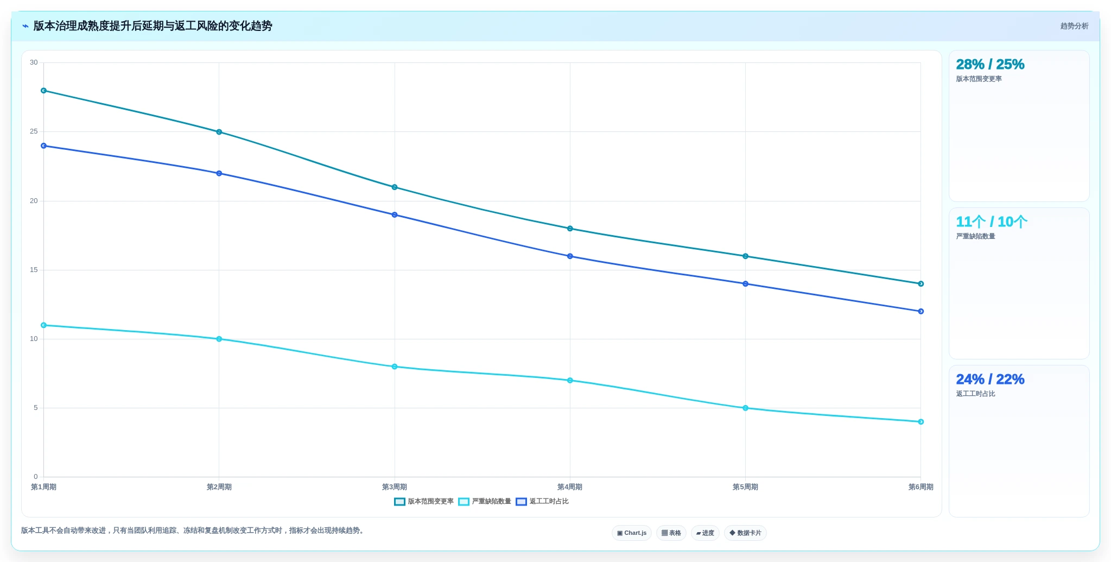
Task: Click 版本范围变更率 data point at 第6周期
Action: (920, 284)
